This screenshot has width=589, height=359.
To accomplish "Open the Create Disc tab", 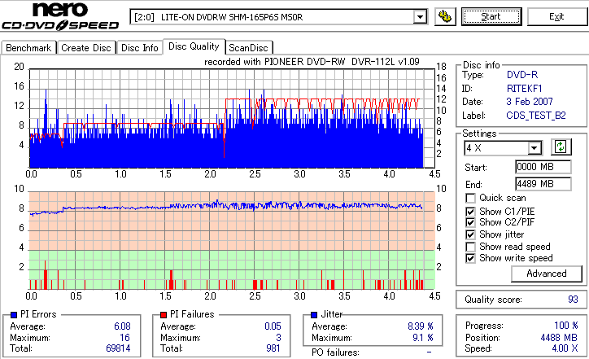I will click(86, 48).
